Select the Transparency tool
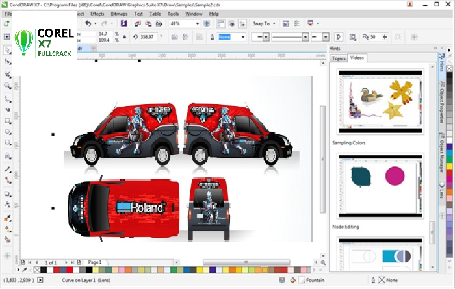This screenshot has height=289, width=455. 7,205
